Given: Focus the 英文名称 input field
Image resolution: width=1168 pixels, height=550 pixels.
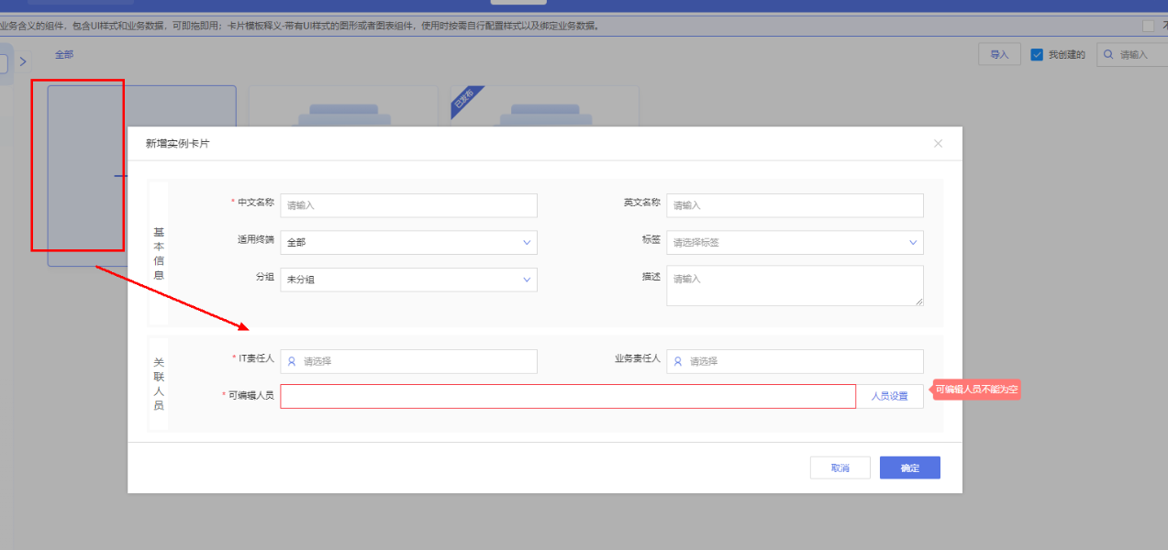Looking at the screenshot, I should click(795, 205).
